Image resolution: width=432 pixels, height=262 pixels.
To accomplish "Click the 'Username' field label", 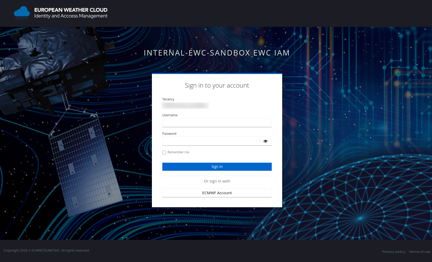I will (x=170, y=115).
